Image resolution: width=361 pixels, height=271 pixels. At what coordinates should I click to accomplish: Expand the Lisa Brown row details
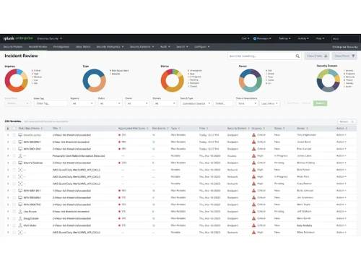(8, 212)
